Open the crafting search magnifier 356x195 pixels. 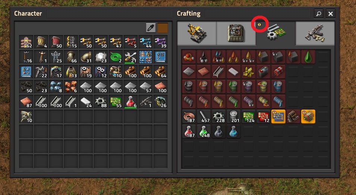[319, 13]
